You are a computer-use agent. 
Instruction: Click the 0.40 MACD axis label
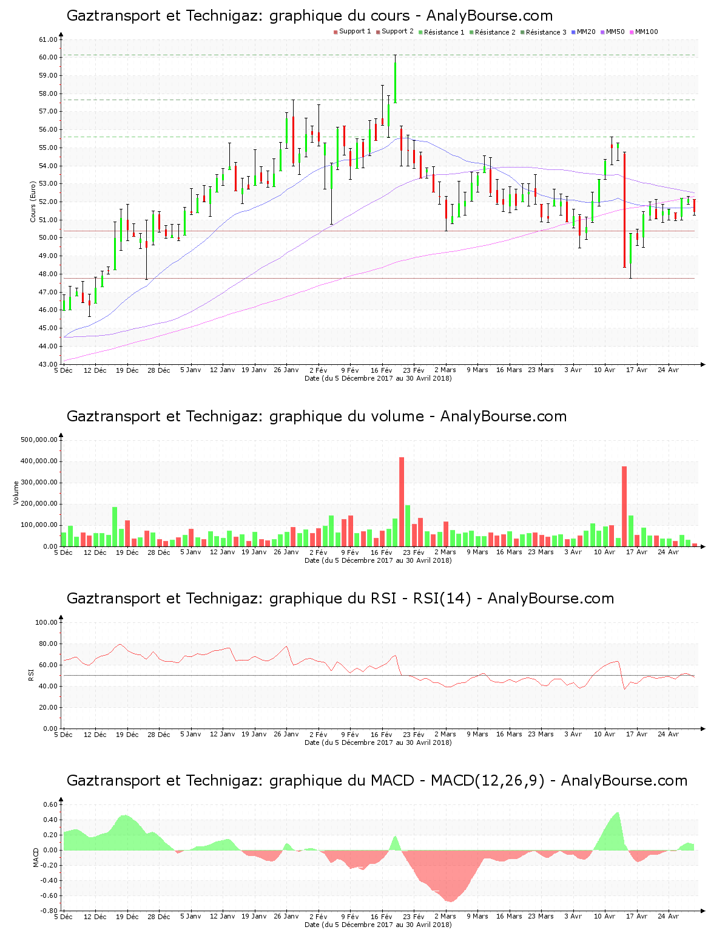click(x=50, y=820)
